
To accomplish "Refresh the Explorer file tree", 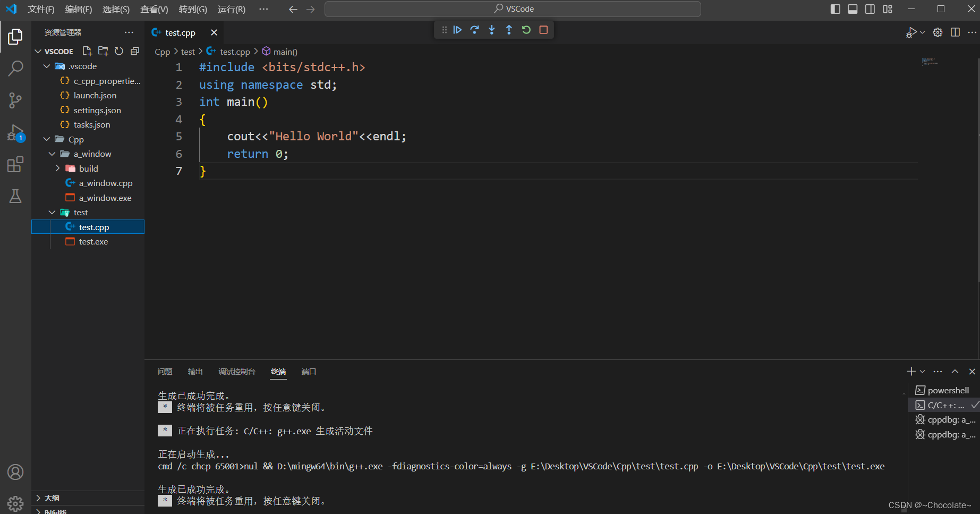I will click(119, 51).
